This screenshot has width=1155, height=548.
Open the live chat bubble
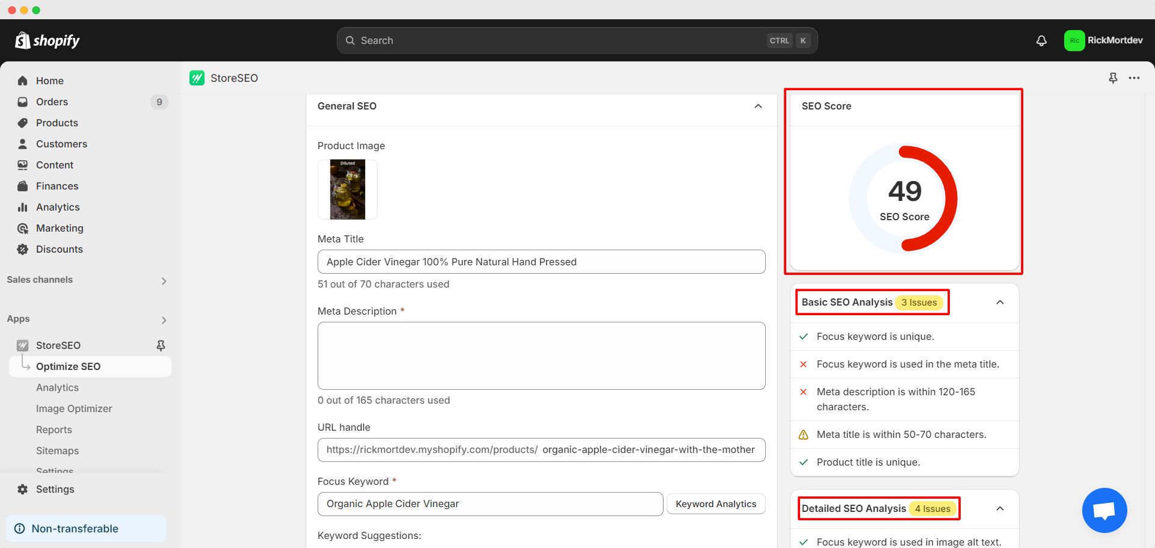[x=1104, y=510]
